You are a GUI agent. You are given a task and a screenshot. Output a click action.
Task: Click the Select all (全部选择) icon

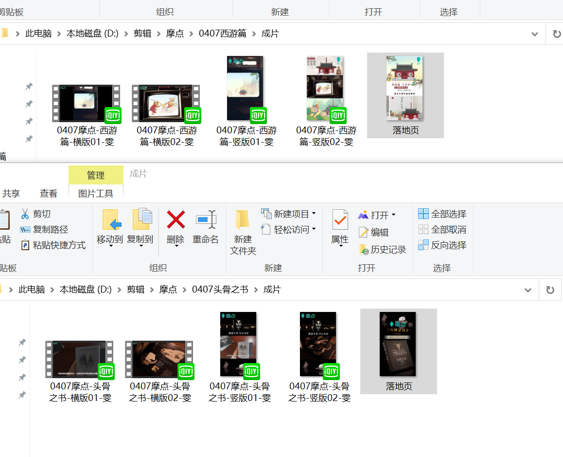coord(423,214)
